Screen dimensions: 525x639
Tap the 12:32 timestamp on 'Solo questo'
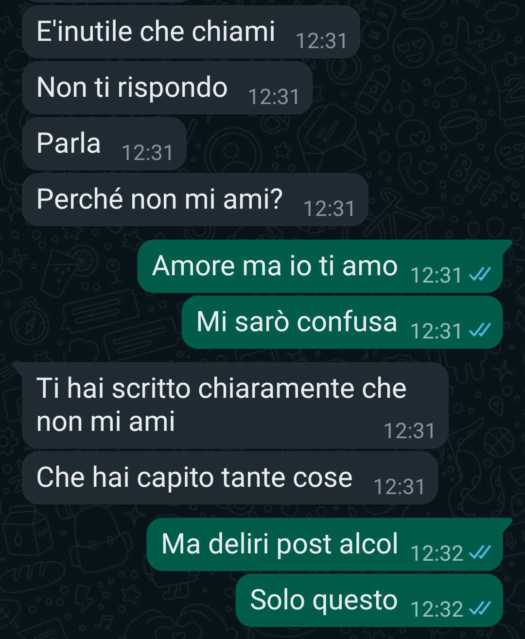tap(437, 609)
